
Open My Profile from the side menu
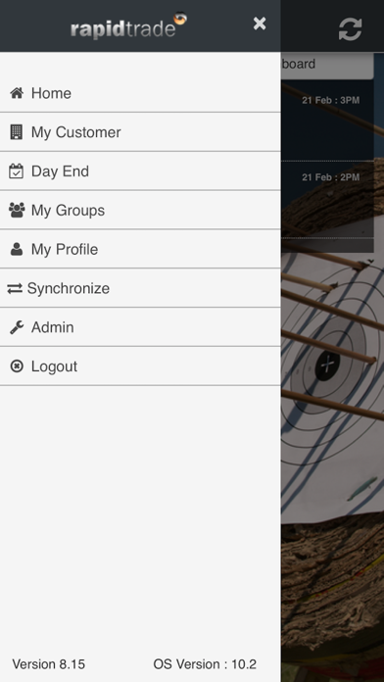point(140,249)
